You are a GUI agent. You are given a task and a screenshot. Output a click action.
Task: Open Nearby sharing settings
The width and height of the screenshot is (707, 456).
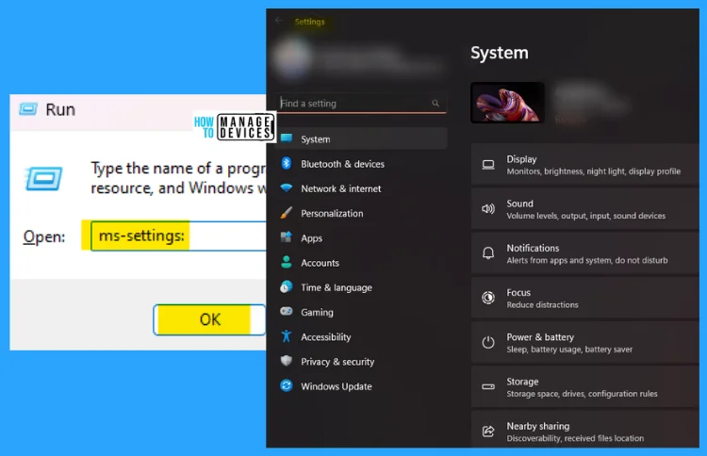tap(584, 432)
